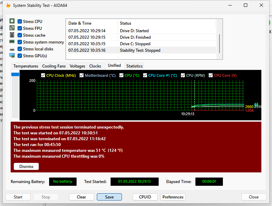Click the 2660 clock reading on graph
Screen dimensions: 272x206
pyautogui.click(x=249, y=107)
